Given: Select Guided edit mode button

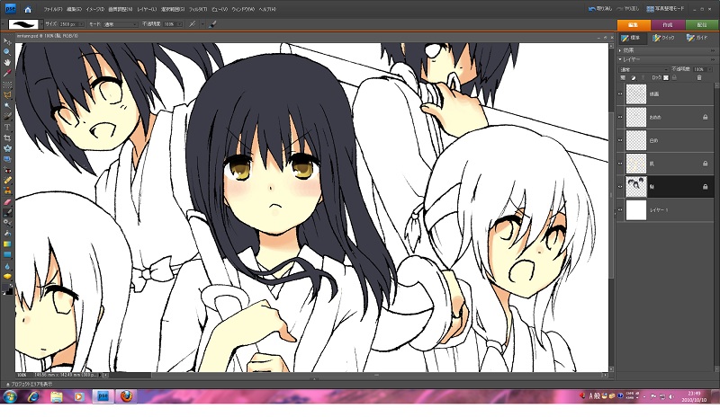Looking at the screenshot, I should (x=697, y=38).
